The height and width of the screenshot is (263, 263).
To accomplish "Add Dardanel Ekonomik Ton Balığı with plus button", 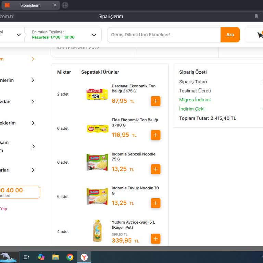I will (155, 101).
